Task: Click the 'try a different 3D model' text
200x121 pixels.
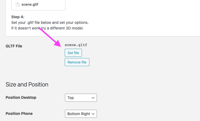Action: click(x=62, y=28)
